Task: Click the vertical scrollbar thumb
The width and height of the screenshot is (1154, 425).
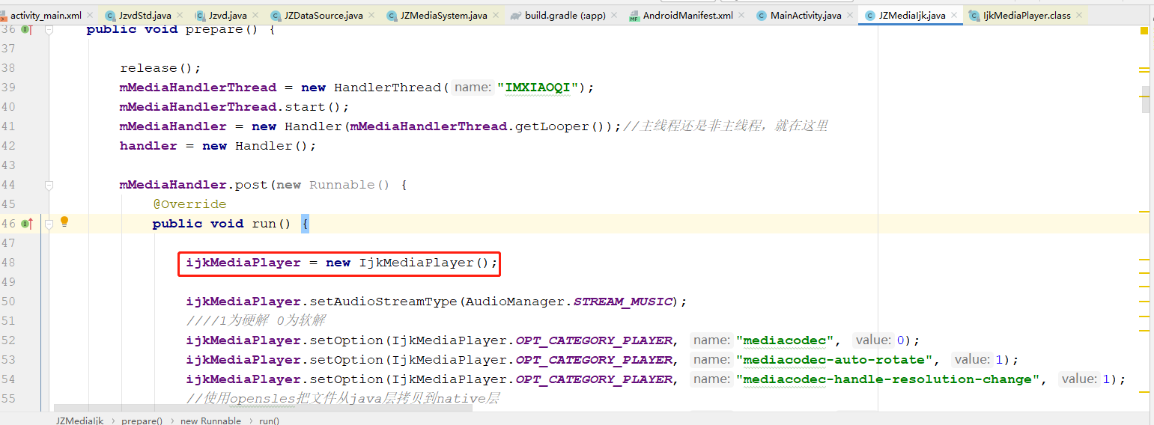Action: pos(1145,99)
